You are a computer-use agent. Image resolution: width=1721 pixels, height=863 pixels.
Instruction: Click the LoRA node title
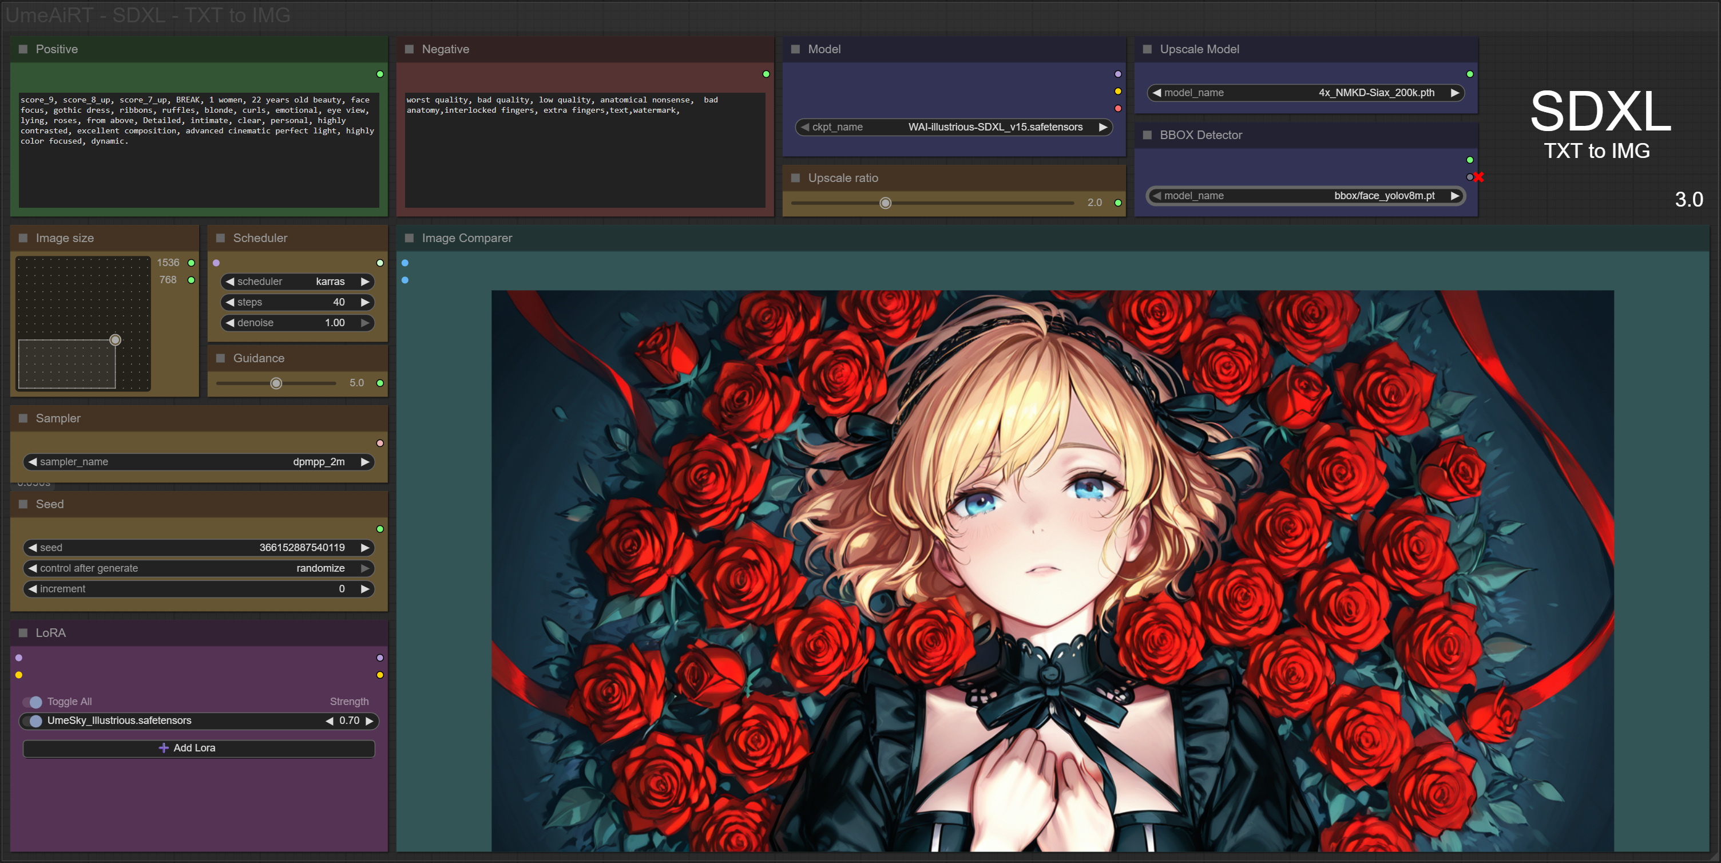pyautogui.click(x=51, y=632)
